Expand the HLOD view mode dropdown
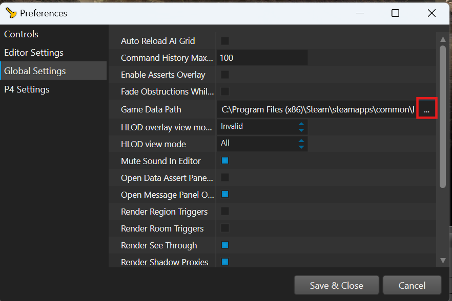Image resolution: width=452 pixels, height=301 pixels. tap(262, 144)
